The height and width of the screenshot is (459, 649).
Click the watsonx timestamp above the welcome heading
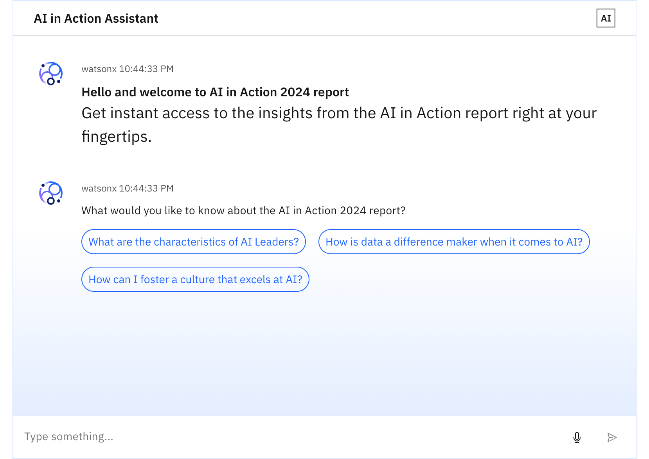pos(128,69)
